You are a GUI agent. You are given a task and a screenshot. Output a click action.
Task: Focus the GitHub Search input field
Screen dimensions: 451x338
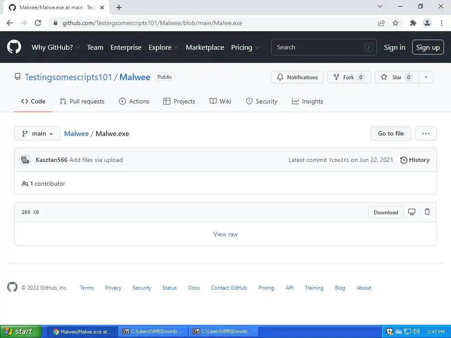[x=324, y=47]
